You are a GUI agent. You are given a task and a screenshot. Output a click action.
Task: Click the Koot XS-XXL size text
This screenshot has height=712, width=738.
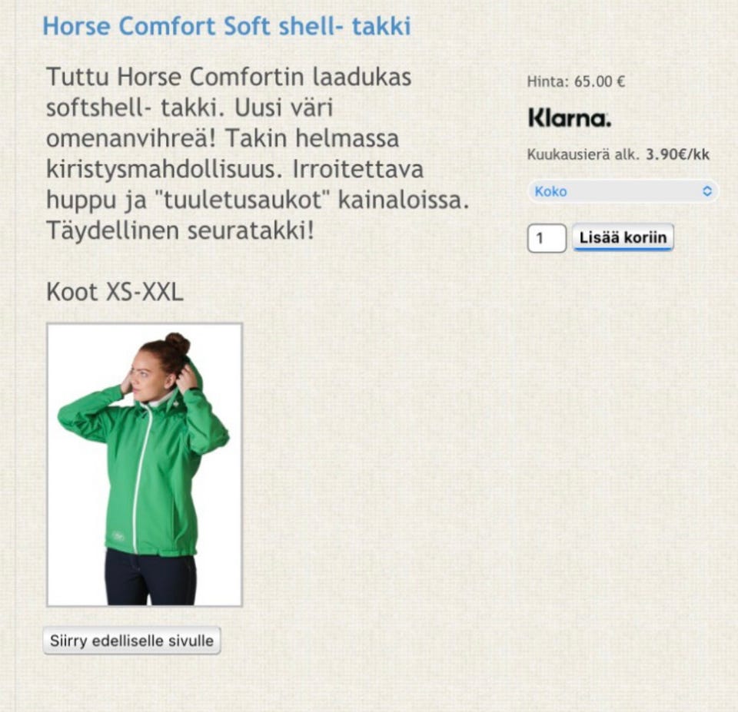click(x=115, y=292)
